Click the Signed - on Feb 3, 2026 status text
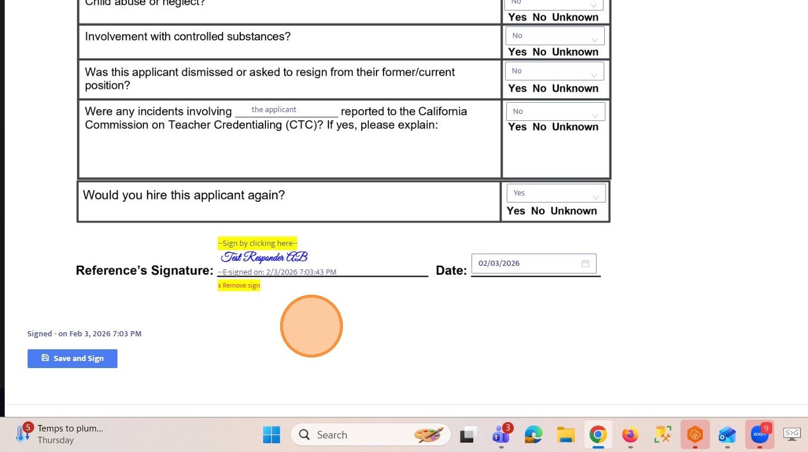Image resolution: width=808 pixels, height=452 pixels. [x=85, y=334]
